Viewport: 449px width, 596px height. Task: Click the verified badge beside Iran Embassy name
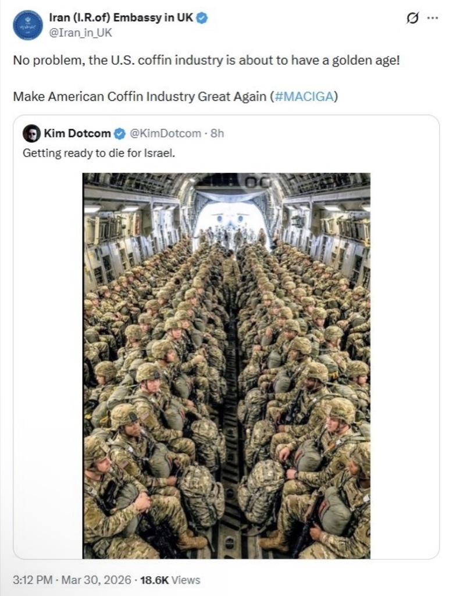202,18
